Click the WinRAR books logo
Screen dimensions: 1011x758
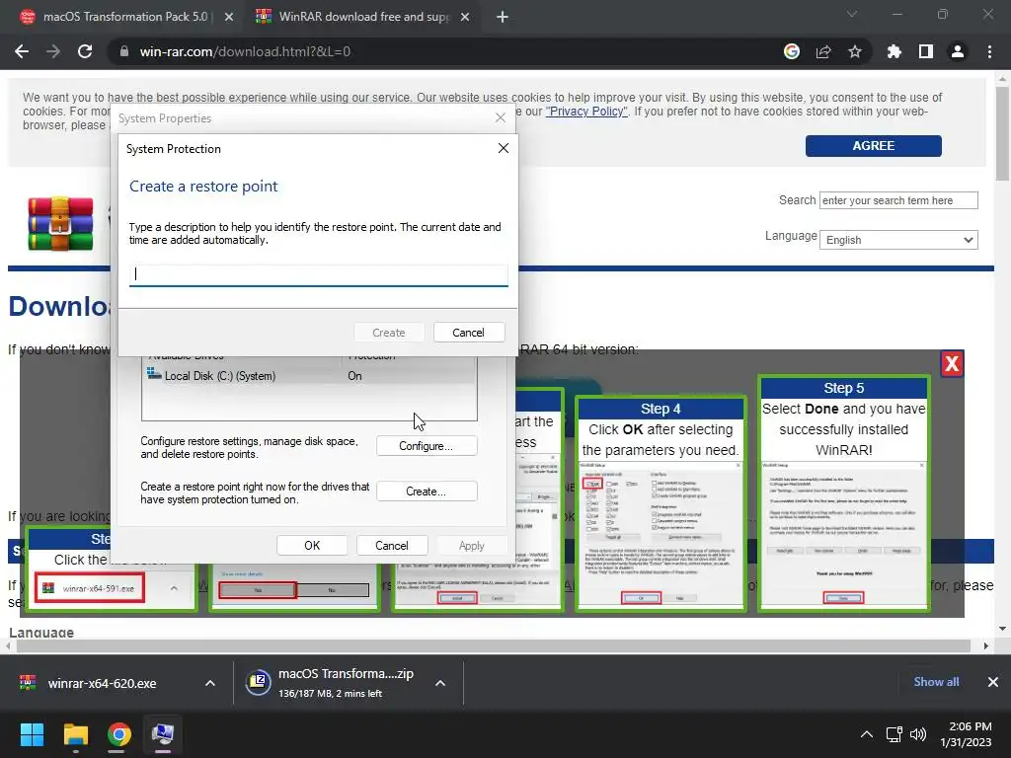(x=60, y=224)
